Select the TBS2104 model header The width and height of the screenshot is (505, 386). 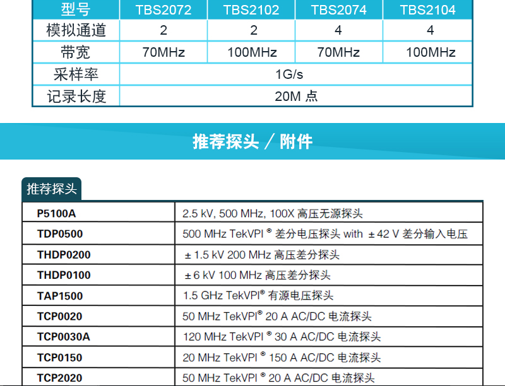click(428, 9)
